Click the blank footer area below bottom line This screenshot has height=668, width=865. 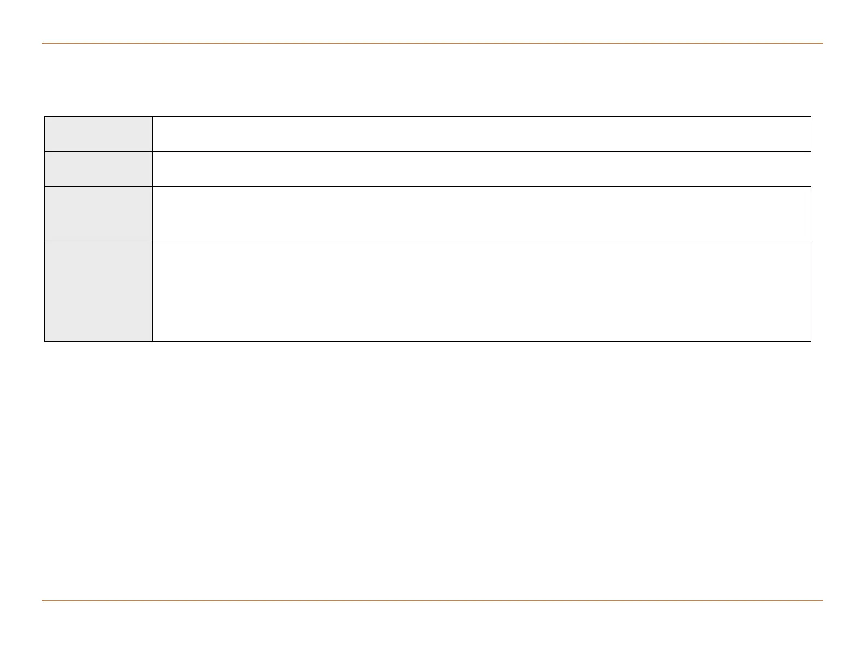[x=432, y=633]
